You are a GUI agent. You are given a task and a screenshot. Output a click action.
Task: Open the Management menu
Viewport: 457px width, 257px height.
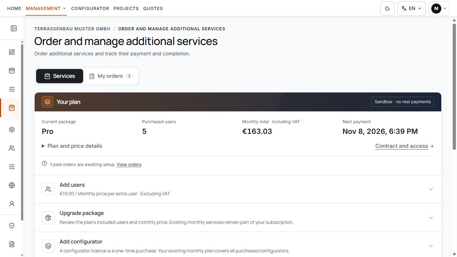[46, 9]
